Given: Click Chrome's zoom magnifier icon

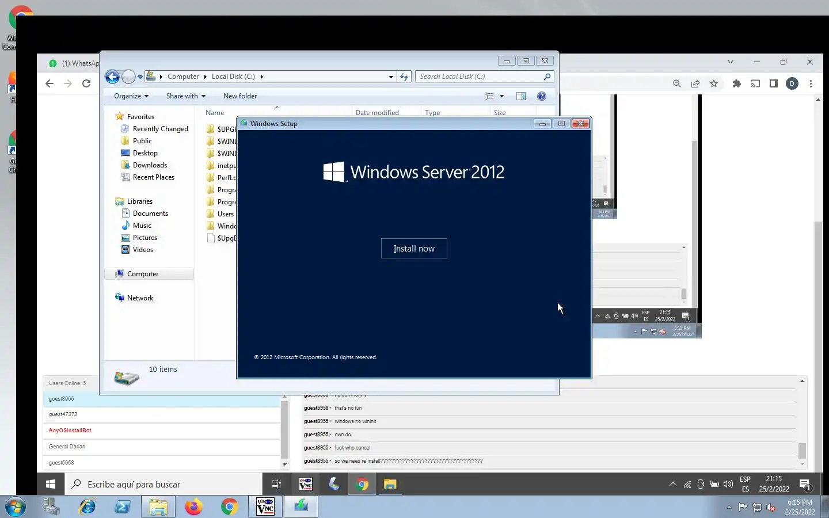Looking at the screenshot, I should [677, 83].
